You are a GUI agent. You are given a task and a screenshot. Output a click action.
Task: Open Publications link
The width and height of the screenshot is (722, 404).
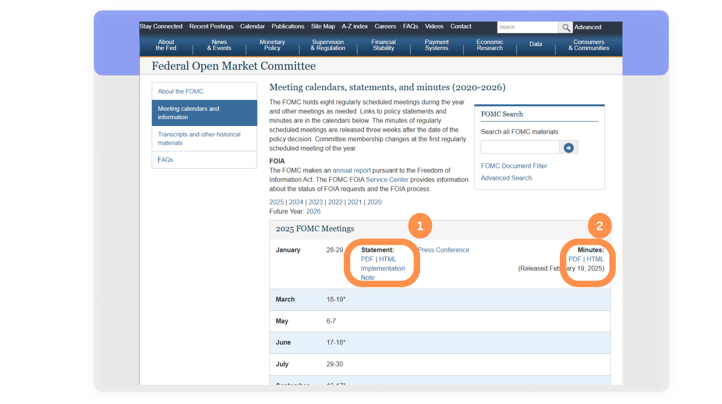(288, 26)
